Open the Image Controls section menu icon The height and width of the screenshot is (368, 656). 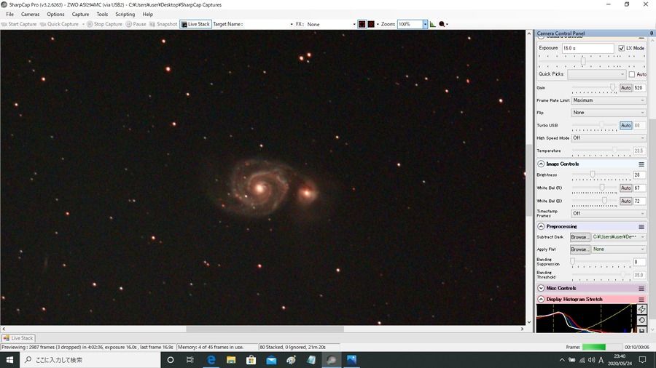point(641,164)
